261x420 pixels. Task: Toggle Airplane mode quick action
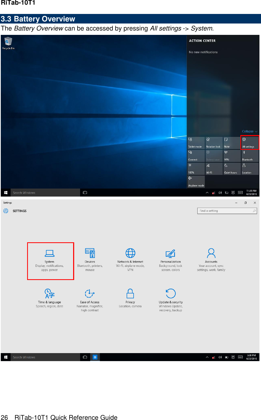(x=196, y=182)
